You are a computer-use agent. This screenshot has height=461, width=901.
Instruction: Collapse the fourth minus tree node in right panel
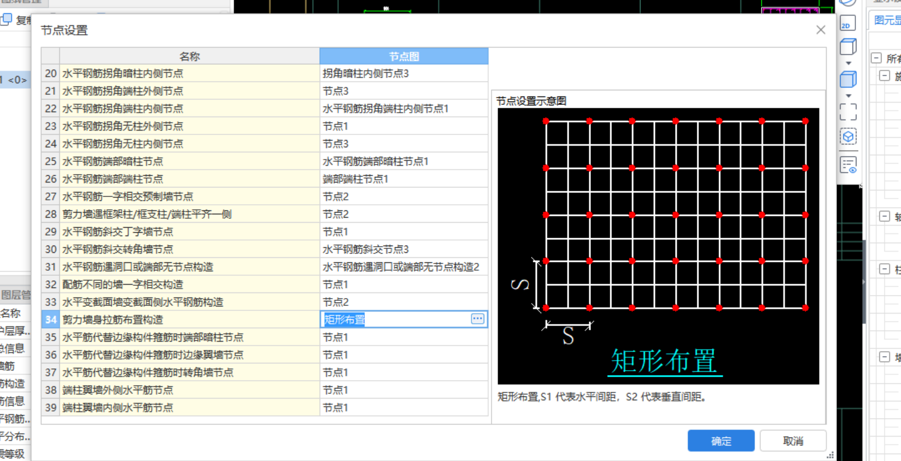click(884, 269)
